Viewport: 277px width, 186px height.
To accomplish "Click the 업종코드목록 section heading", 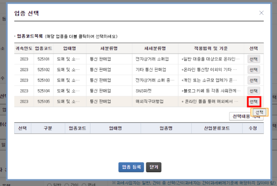I will (x=30, y=36).
